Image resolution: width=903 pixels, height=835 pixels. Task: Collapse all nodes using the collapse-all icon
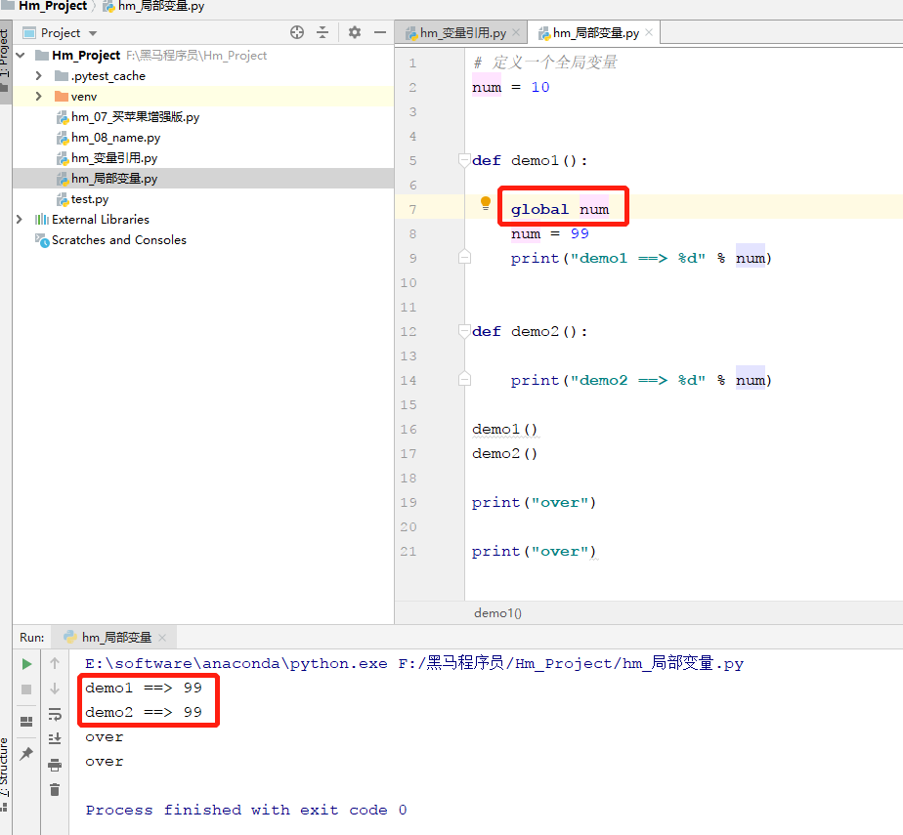click(x=322, y=32)
